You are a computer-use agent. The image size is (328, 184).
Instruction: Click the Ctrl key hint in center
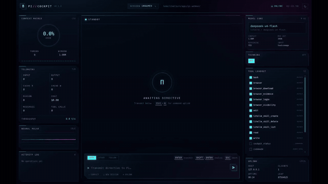click(159, 103)
